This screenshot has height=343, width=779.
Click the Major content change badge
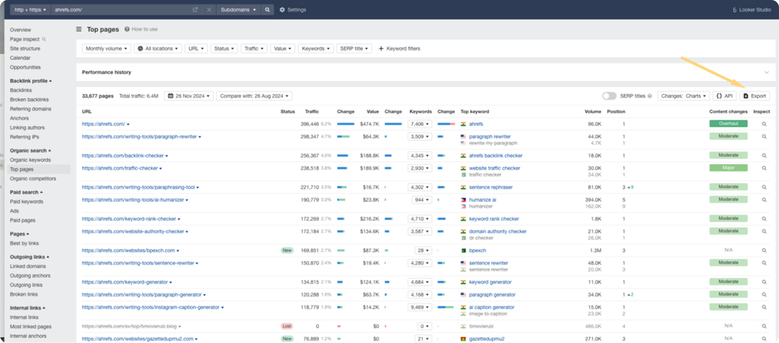[x=728, y=168]
